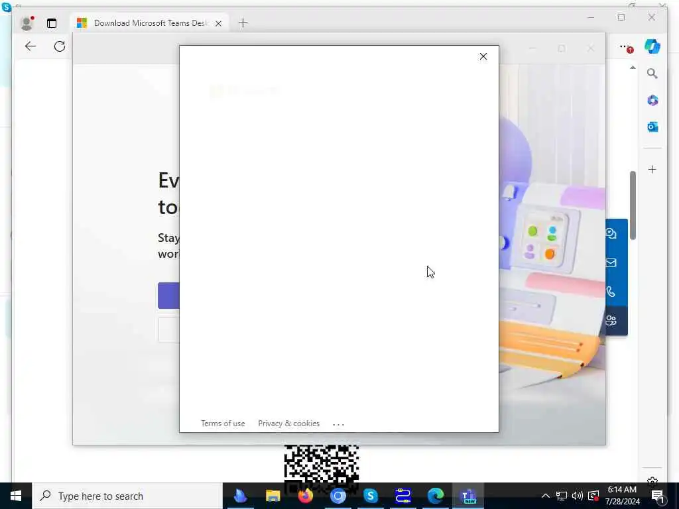Close the Download Microsoft Teams tab
The height and width of the screenshot is (509, 679).
pos(218,23)
